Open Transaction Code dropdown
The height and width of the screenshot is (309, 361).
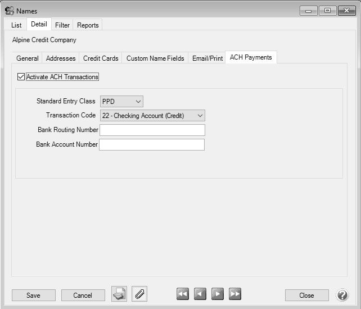pyautogui.click(x=152, y=116)
